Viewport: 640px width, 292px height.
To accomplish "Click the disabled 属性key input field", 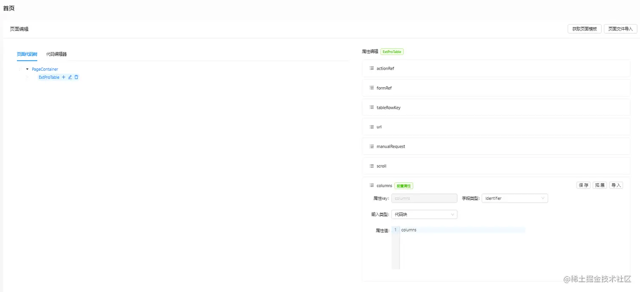I will (x=424, y=198).
